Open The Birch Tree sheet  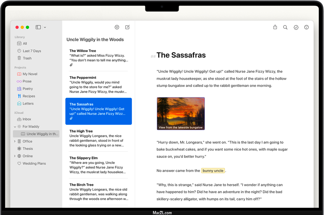[98, 192]
